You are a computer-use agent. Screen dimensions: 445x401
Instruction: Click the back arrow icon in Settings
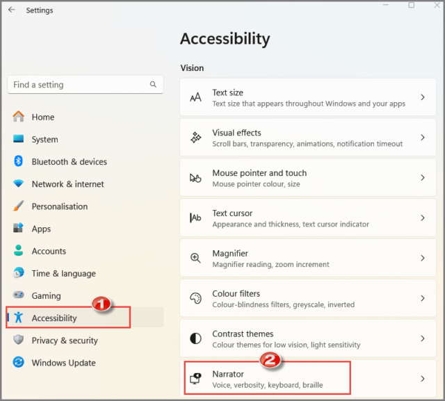pos(12,10)
